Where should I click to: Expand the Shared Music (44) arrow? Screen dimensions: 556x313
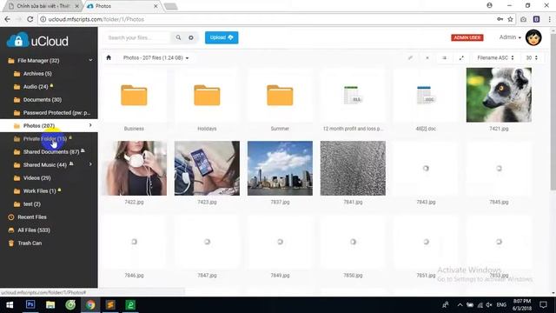90,164
